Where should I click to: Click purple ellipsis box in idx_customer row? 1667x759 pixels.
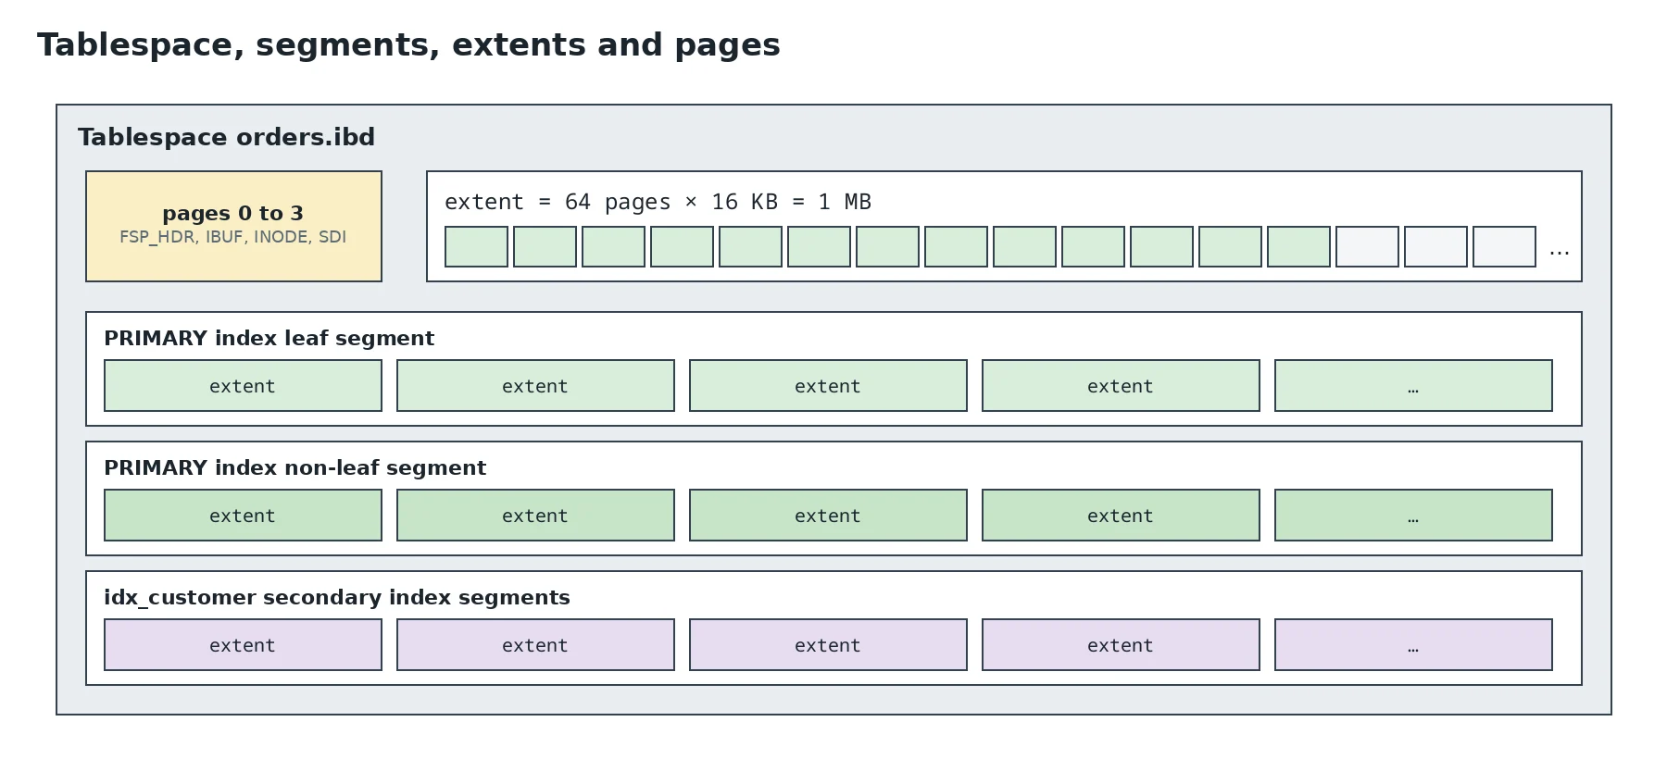point(1413,644)
